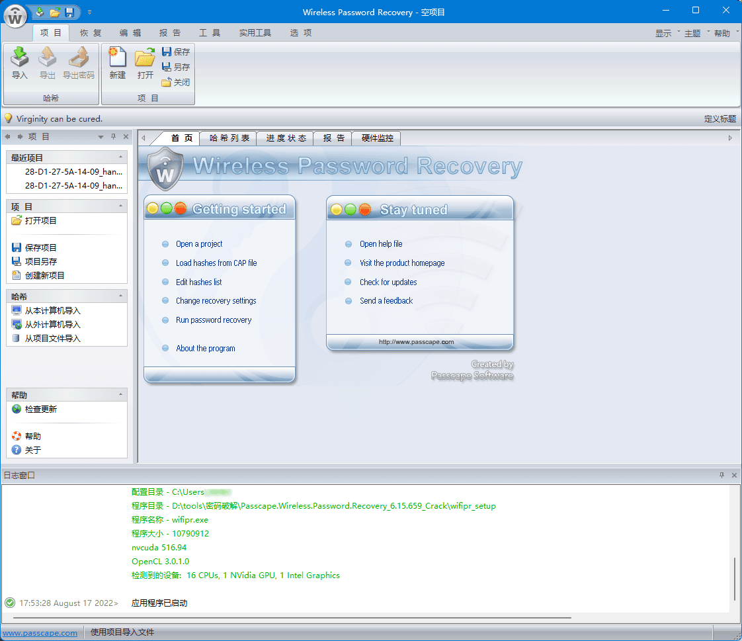Image resolution: width=742 pixels, height=641 pixels.
Task: Click quick access import arrow icon
Action: (x=40, y=12)
